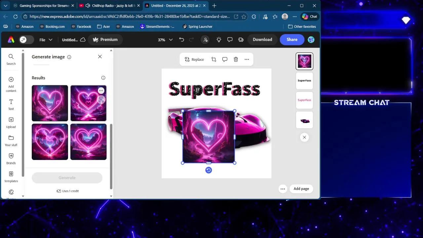Open Upload in the sidebar
The height and width of the screenshot is (238, 423).
pos(11,123)
